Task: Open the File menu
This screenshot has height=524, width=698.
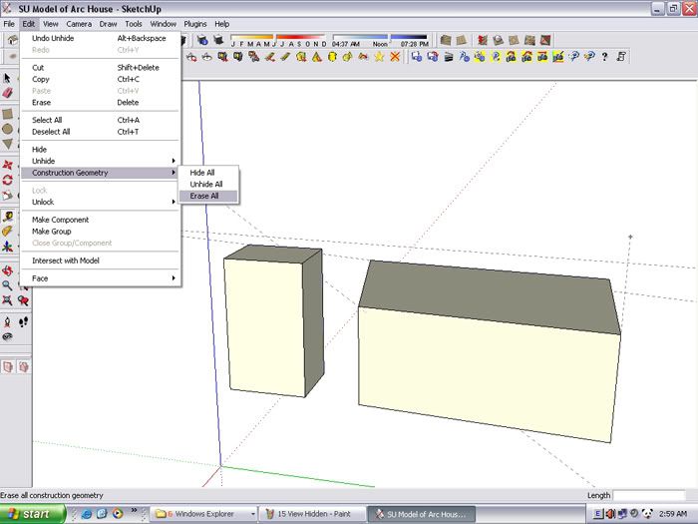Action: pyautogui.click(x=9, y=24)
